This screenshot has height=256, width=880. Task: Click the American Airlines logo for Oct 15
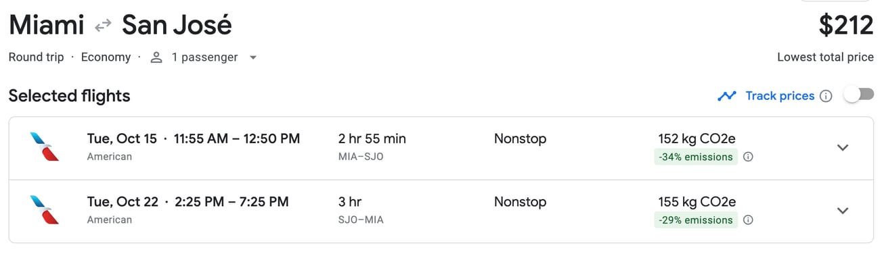pos(45,147)
